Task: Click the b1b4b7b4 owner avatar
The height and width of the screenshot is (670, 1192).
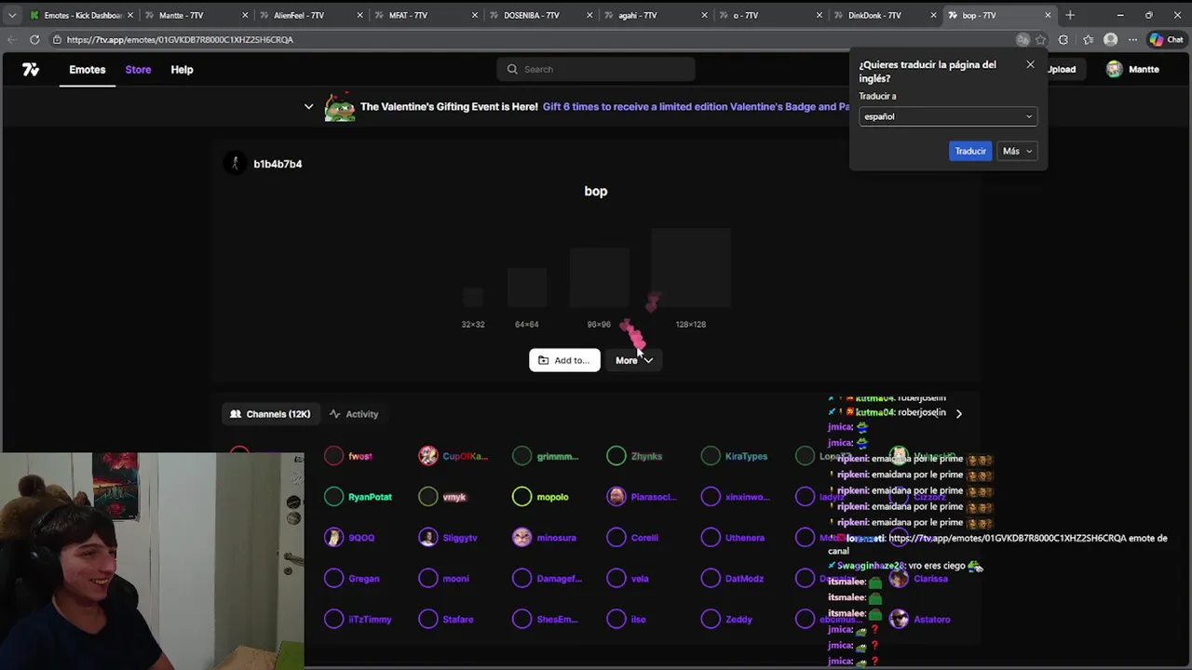Action: click(235, 164)
